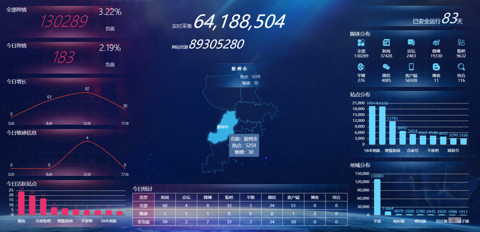Click the 客户端 mobile client icon

411,67
